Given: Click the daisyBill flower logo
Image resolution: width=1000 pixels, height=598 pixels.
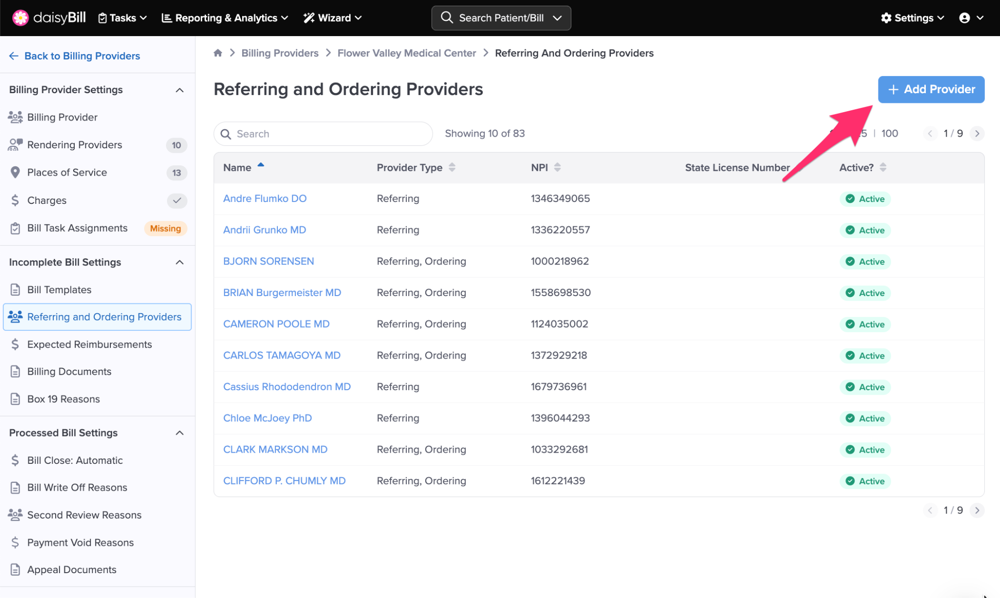Looking at the screenshot, I should tap(21, 18).
